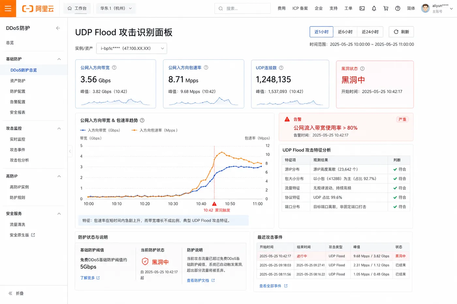457x304 pixels.
Task: Collapse DDoS防护 sidebar with the back arrow
Action: point(58,28)
